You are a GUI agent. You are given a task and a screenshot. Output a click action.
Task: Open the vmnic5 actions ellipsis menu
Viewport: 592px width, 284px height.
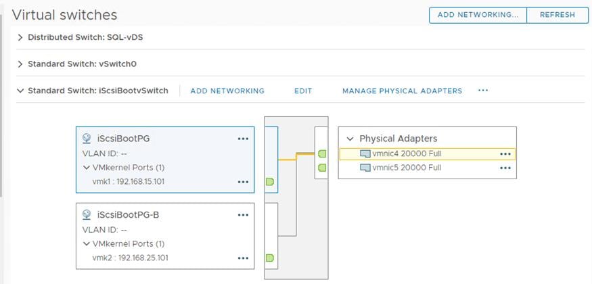[505, 168]
